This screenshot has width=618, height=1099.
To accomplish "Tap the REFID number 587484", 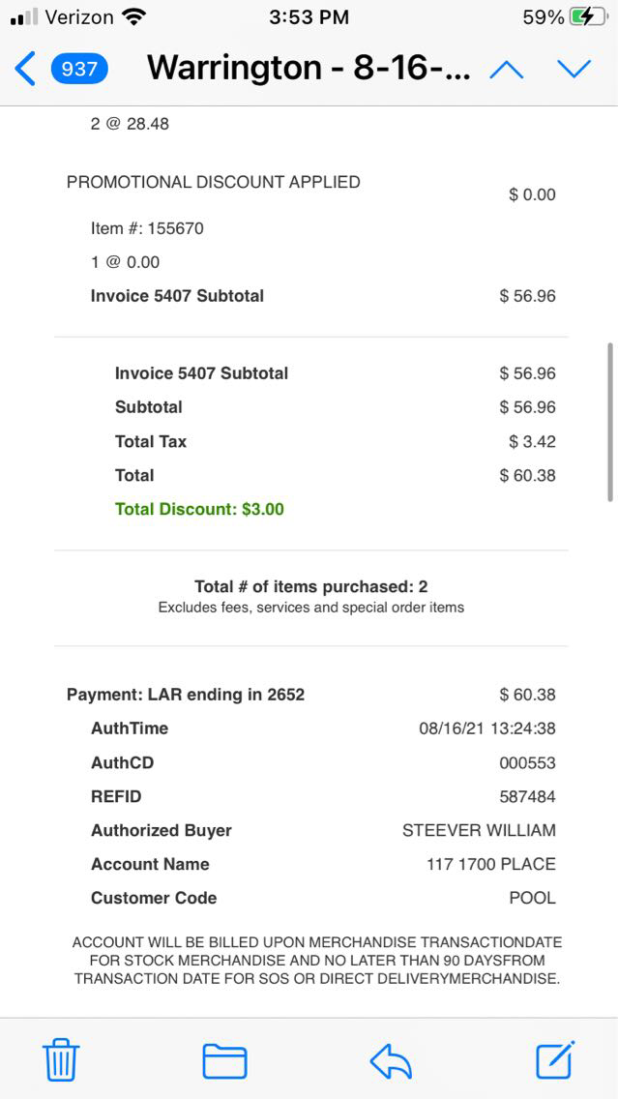I will (527, 796).
